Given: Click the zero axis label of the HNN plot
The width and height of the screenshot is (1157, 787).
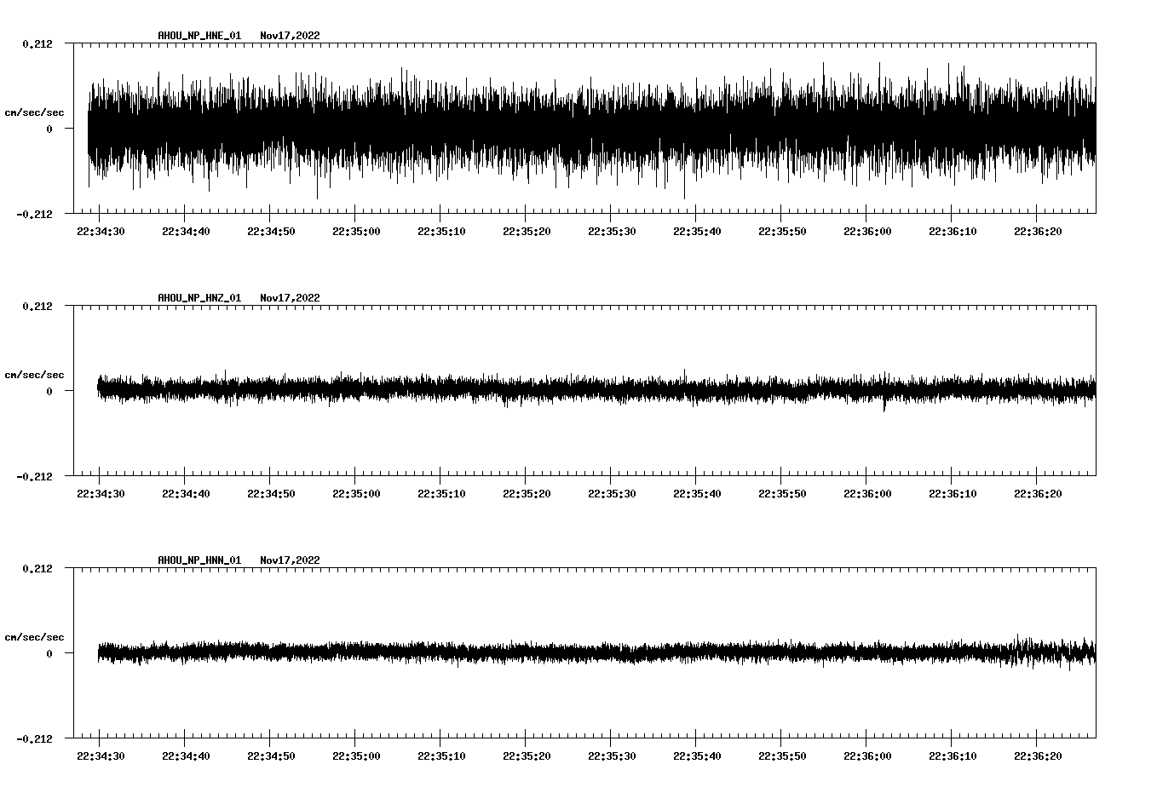Looking at the screenshot, I should [49, 653].
